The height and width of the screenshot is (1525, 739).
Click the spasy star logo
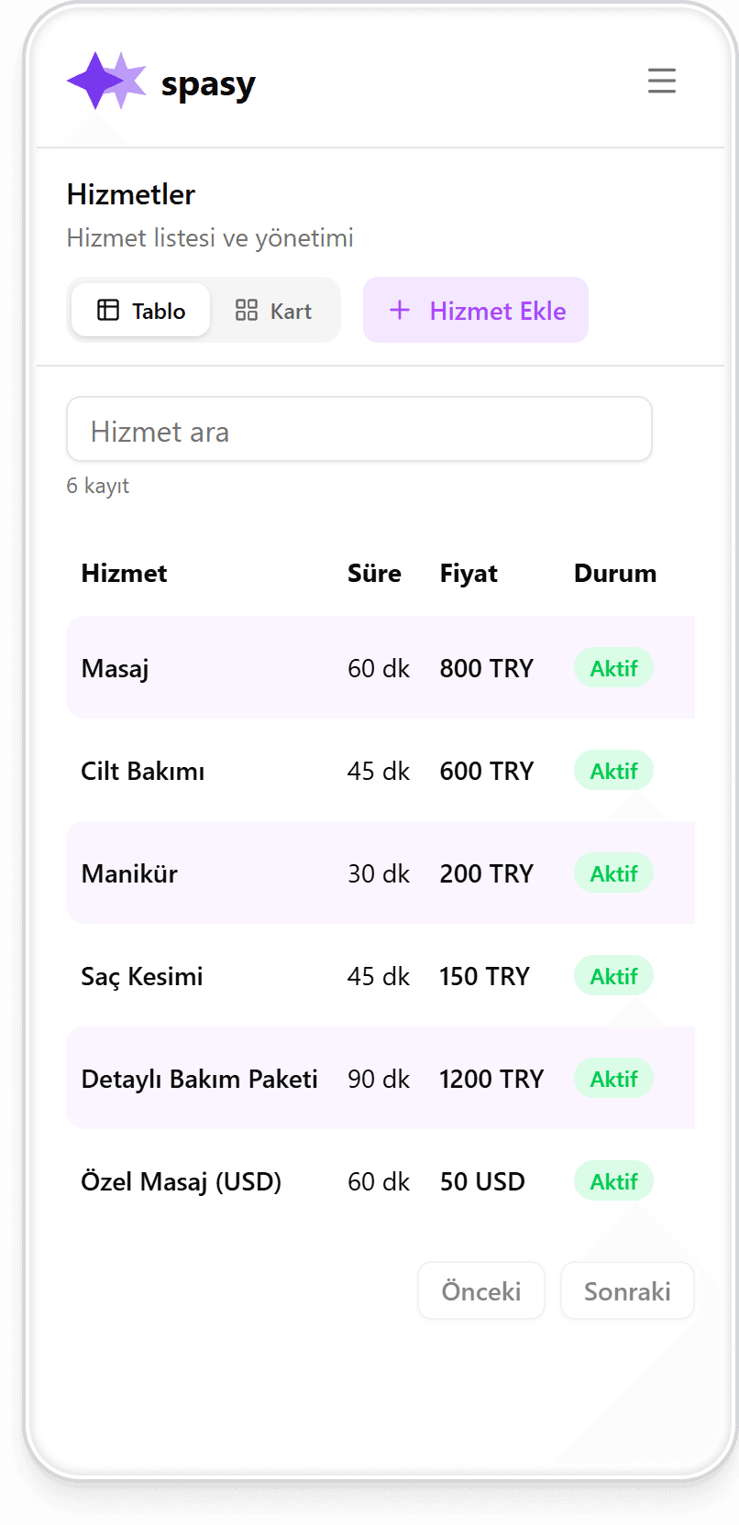click(105, 81)
